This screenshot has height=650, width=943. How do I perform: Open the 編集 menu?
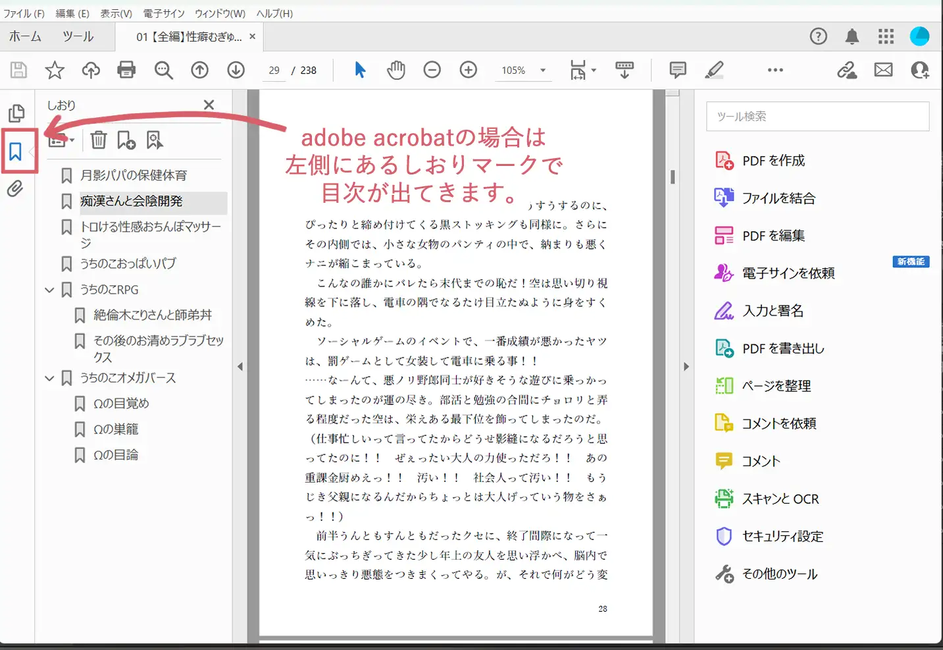click(72, 13)
